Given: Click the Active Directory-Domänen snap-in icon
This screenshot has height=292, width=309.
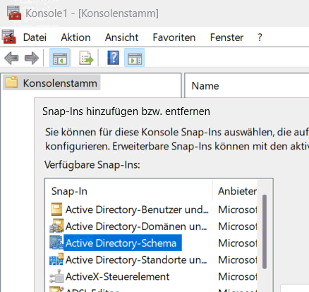Looking at the screenshot, I should coord(56,226).
